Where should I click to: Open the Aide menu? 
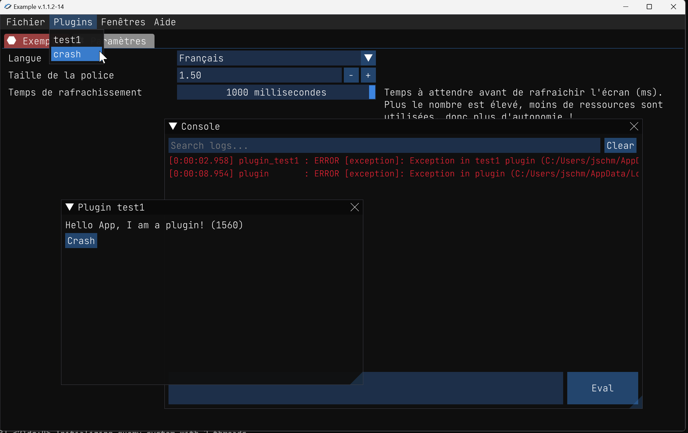pyautogui.click(x=165, y=22)
